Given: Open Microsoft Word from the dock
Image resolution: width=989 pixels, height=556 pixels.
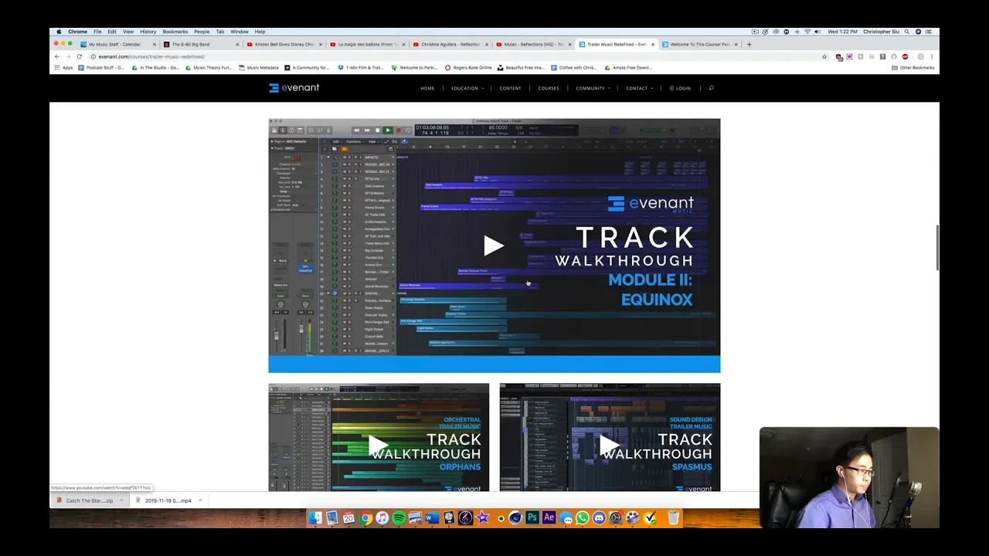Looking at the screenshot, I should pyautogui.click(x=432, y=518).
